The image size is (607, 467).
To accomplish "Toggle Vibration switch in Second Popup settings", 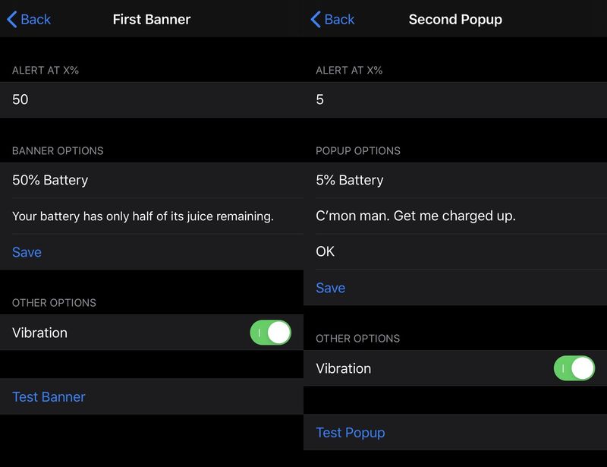I will click(574, 368).
